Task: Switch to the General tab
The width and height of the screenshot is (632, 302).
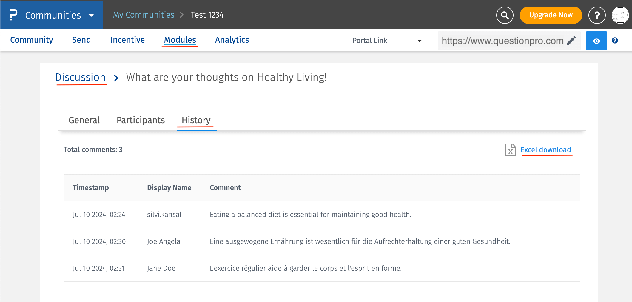Action: (84, 120)
